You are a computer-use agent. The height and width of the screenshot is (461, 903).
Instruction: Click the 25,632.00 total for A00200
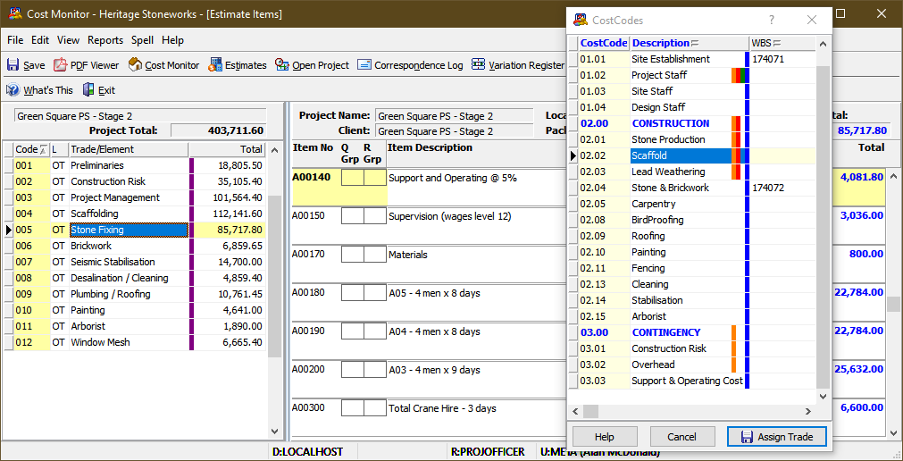(858, 369)
